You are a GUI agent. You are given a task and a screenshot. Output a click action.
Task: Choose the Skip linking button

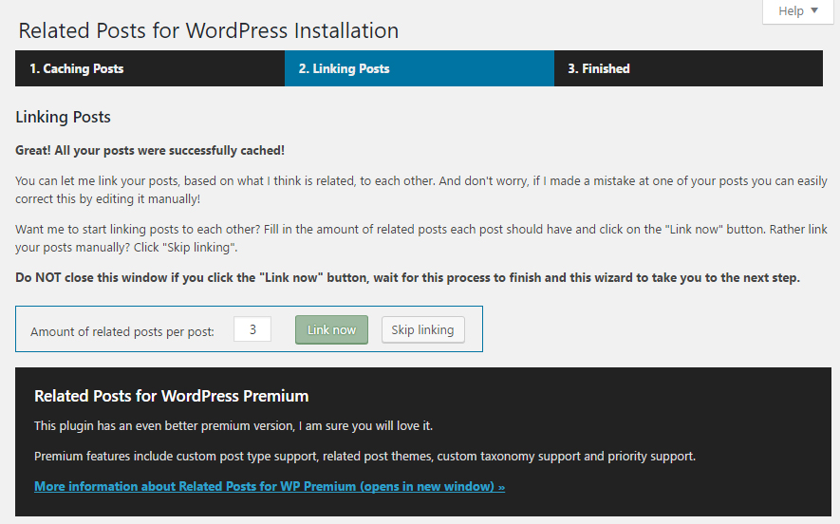coord(422,329)
